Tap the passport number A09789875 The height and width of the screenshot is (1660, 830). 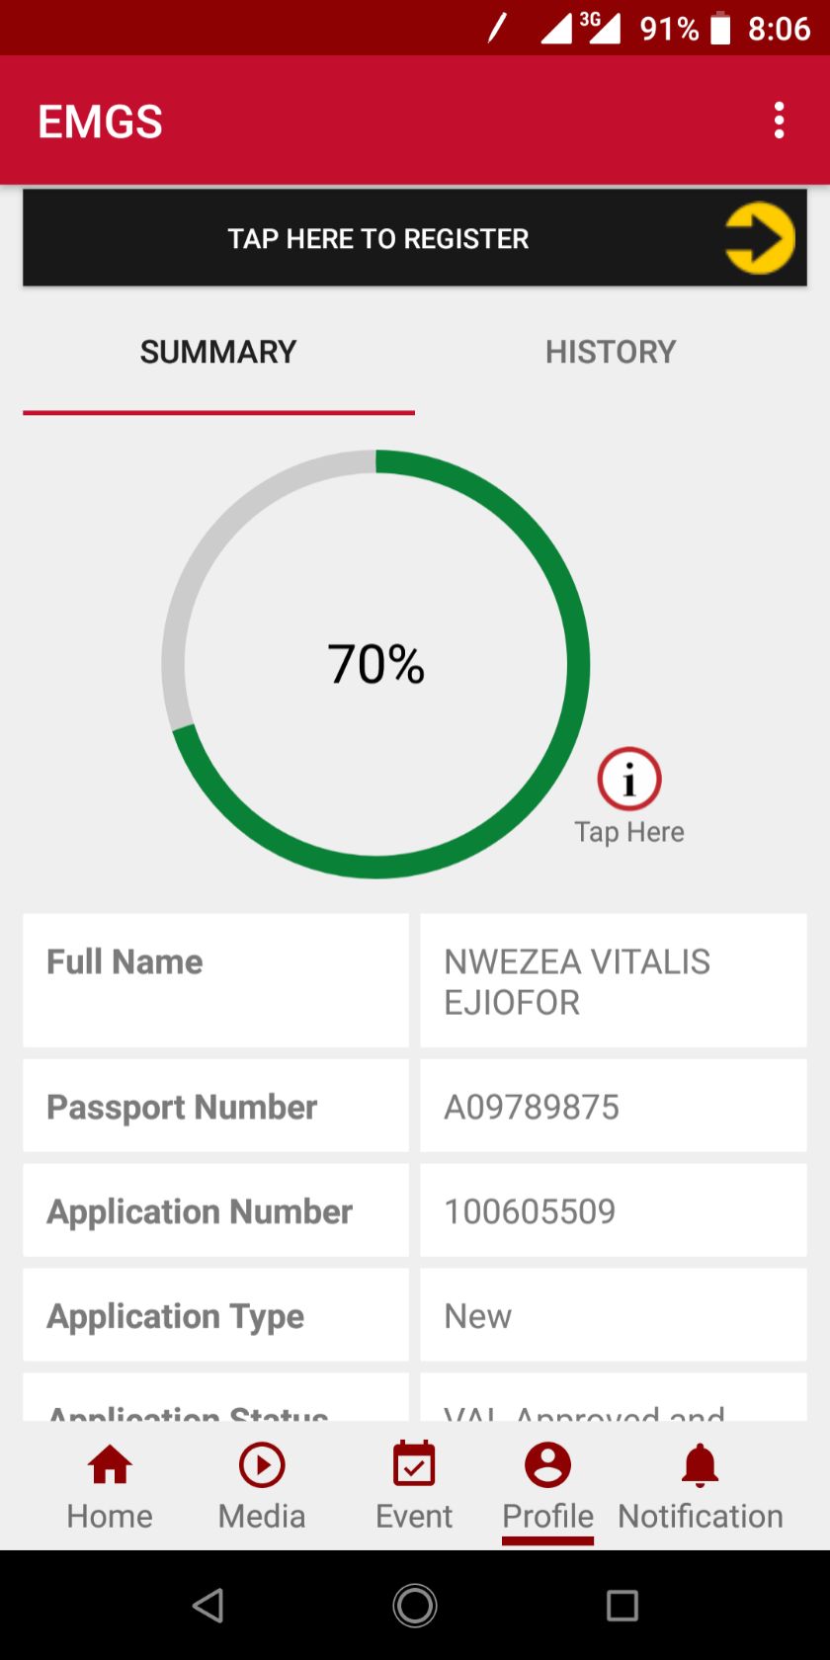pyautogui.click(x=532, y=1107)
